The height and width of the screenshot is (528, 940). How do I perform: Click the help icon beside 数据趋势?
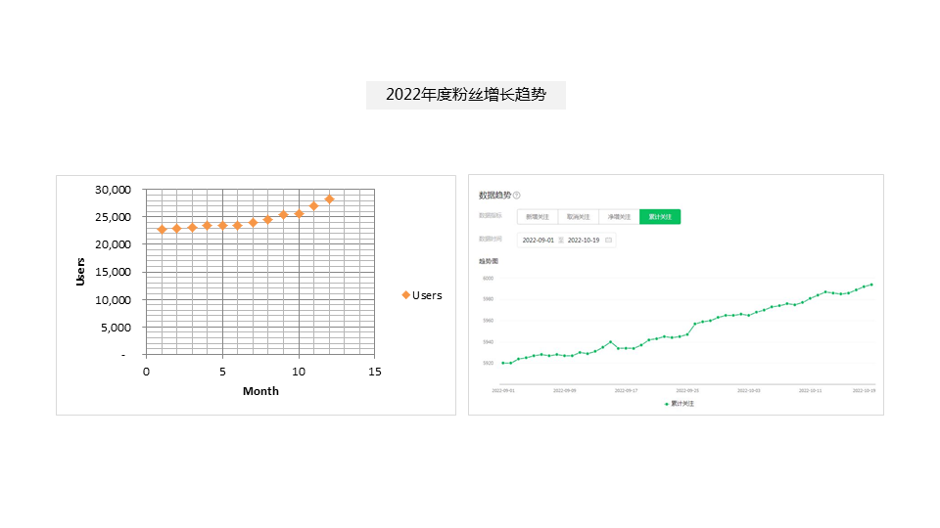[x=517, y=196]
